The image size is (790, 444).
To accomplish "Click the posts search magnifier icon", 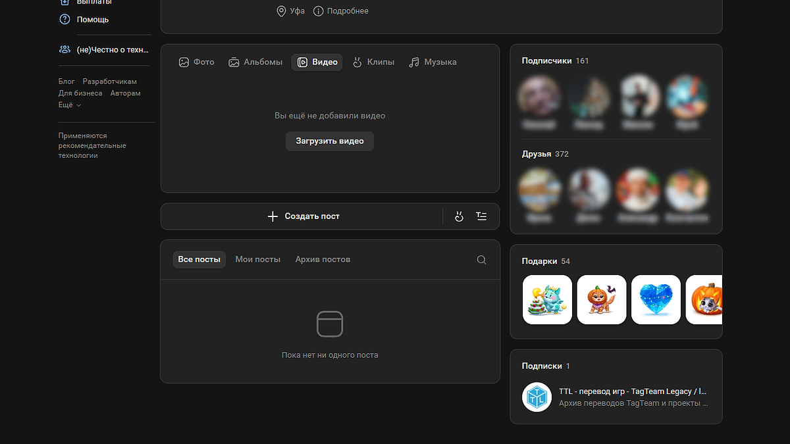I will (482, 260).
